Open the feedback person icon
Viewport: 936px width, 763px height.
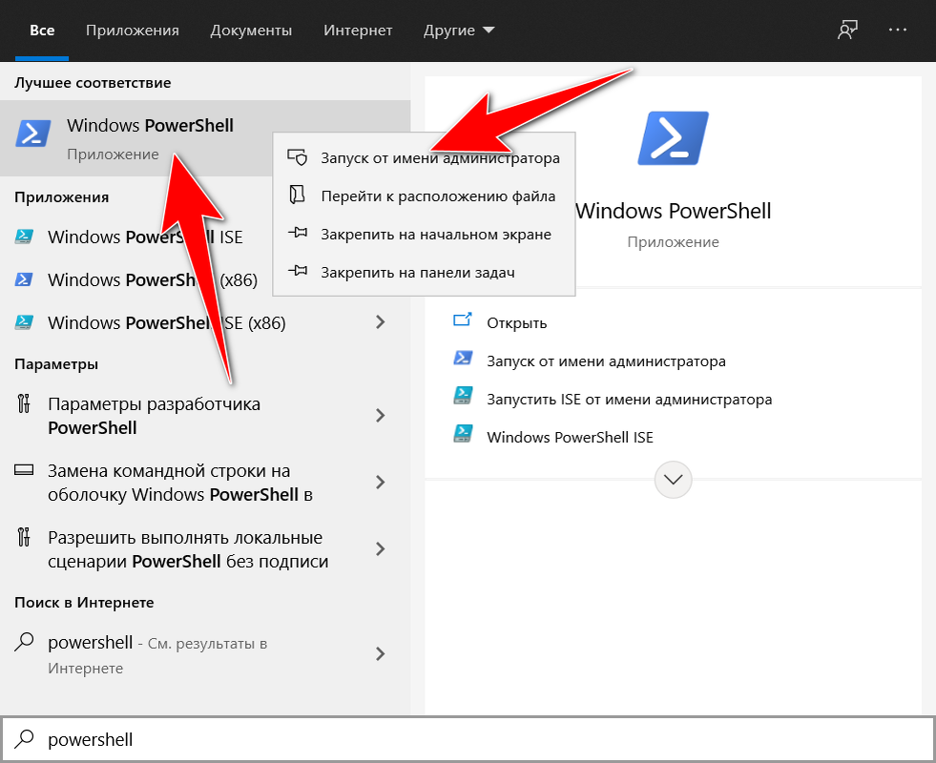tap(847, 30)
